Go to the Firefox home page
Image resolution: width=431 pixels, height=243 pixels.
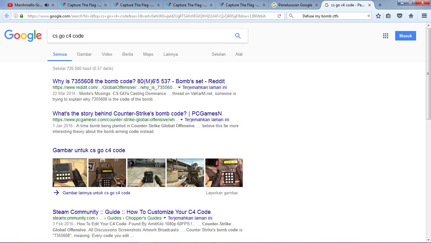(x=411, y=16)
